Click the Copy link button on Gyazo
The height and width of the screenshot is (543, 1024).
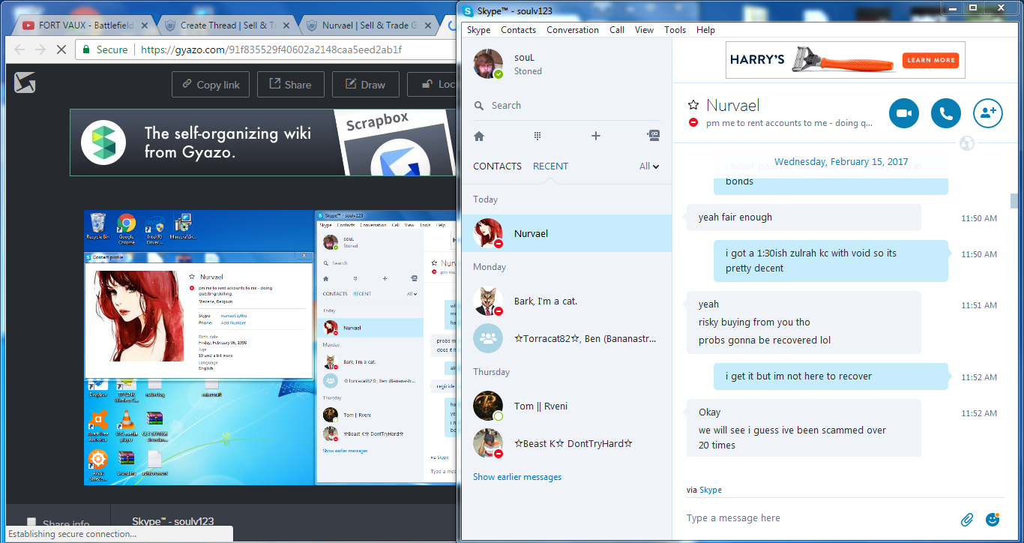[x=210, y=85]
